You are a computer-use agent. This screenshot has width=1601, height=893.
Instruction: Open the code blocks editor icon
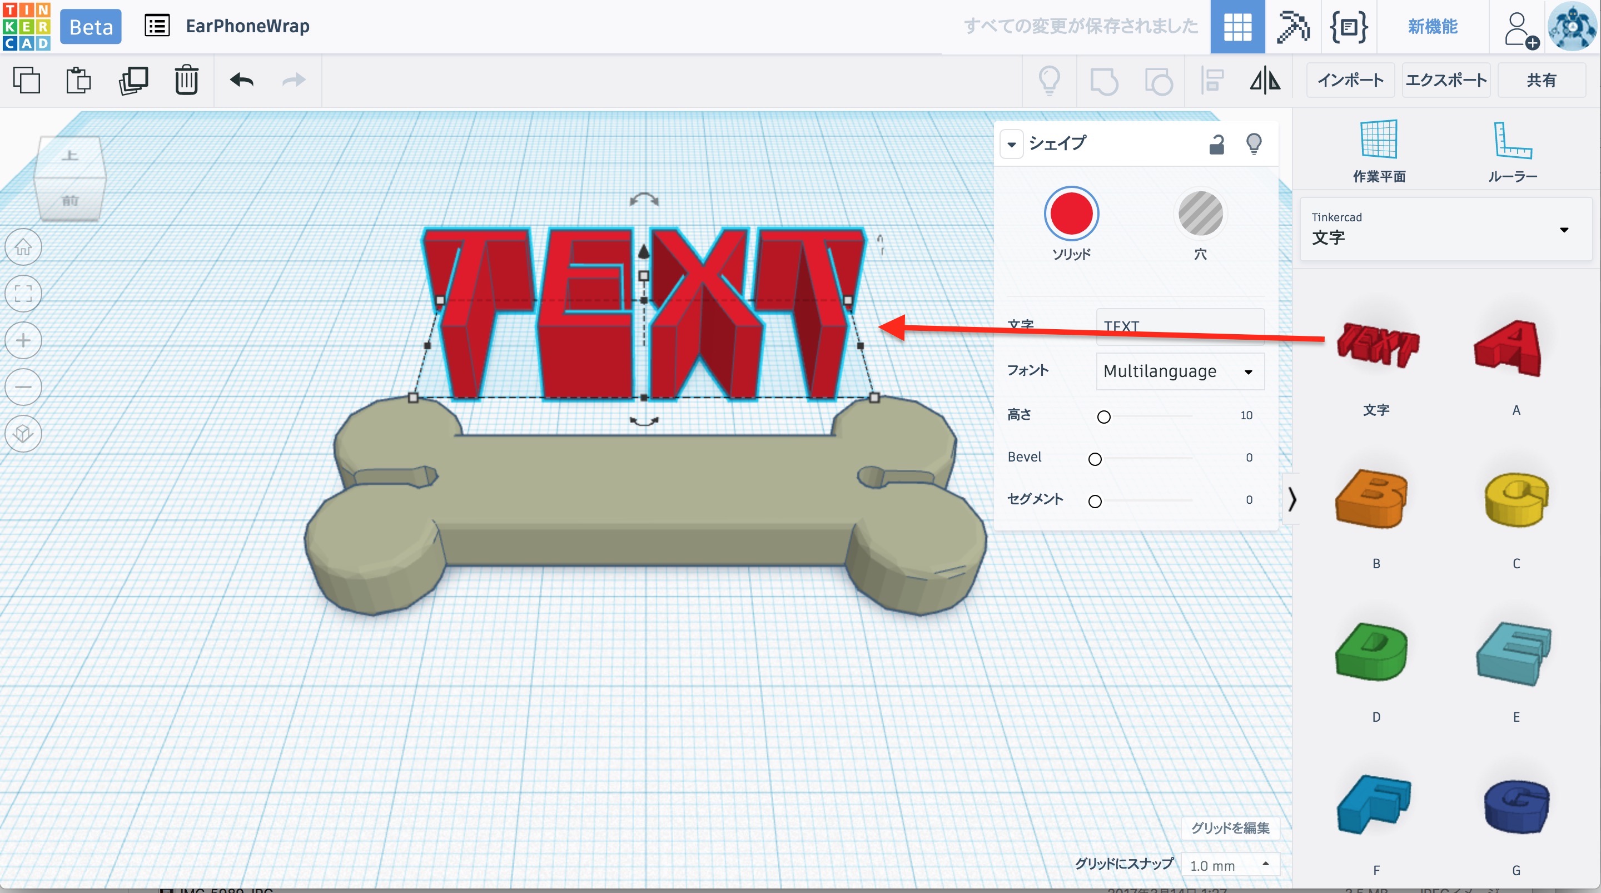pos(1348,26)
